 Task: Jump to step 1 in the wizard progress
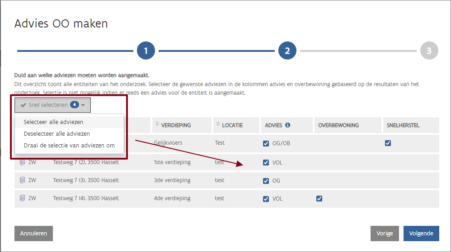click(x=146, y=51)
